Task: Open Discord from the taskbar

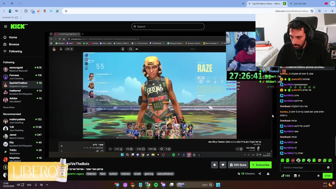Action: [x=164, y=185]
